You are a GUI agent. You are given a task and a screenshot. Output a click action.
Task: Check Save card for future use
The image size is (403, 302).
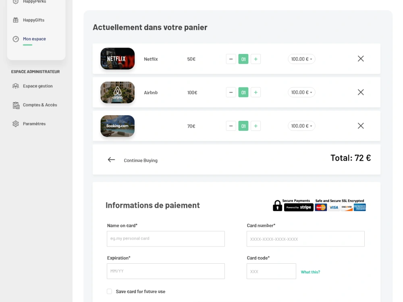pyautogui.click(x=110, y=292)
